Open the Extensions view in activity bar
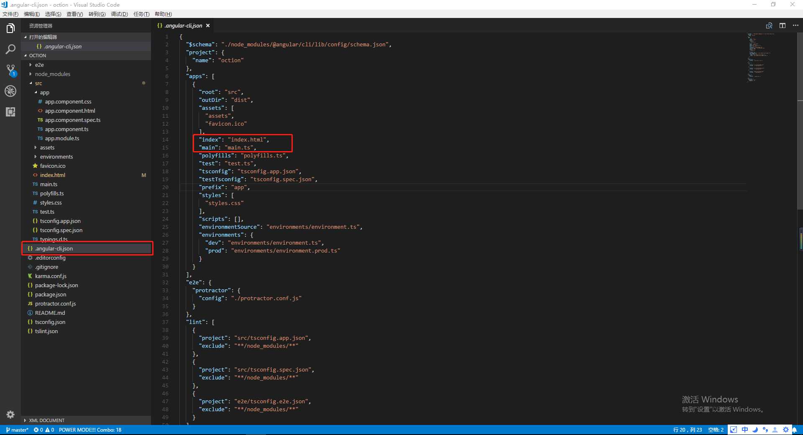This screenshot has height=435, width=803. click(x=10, y=111)
